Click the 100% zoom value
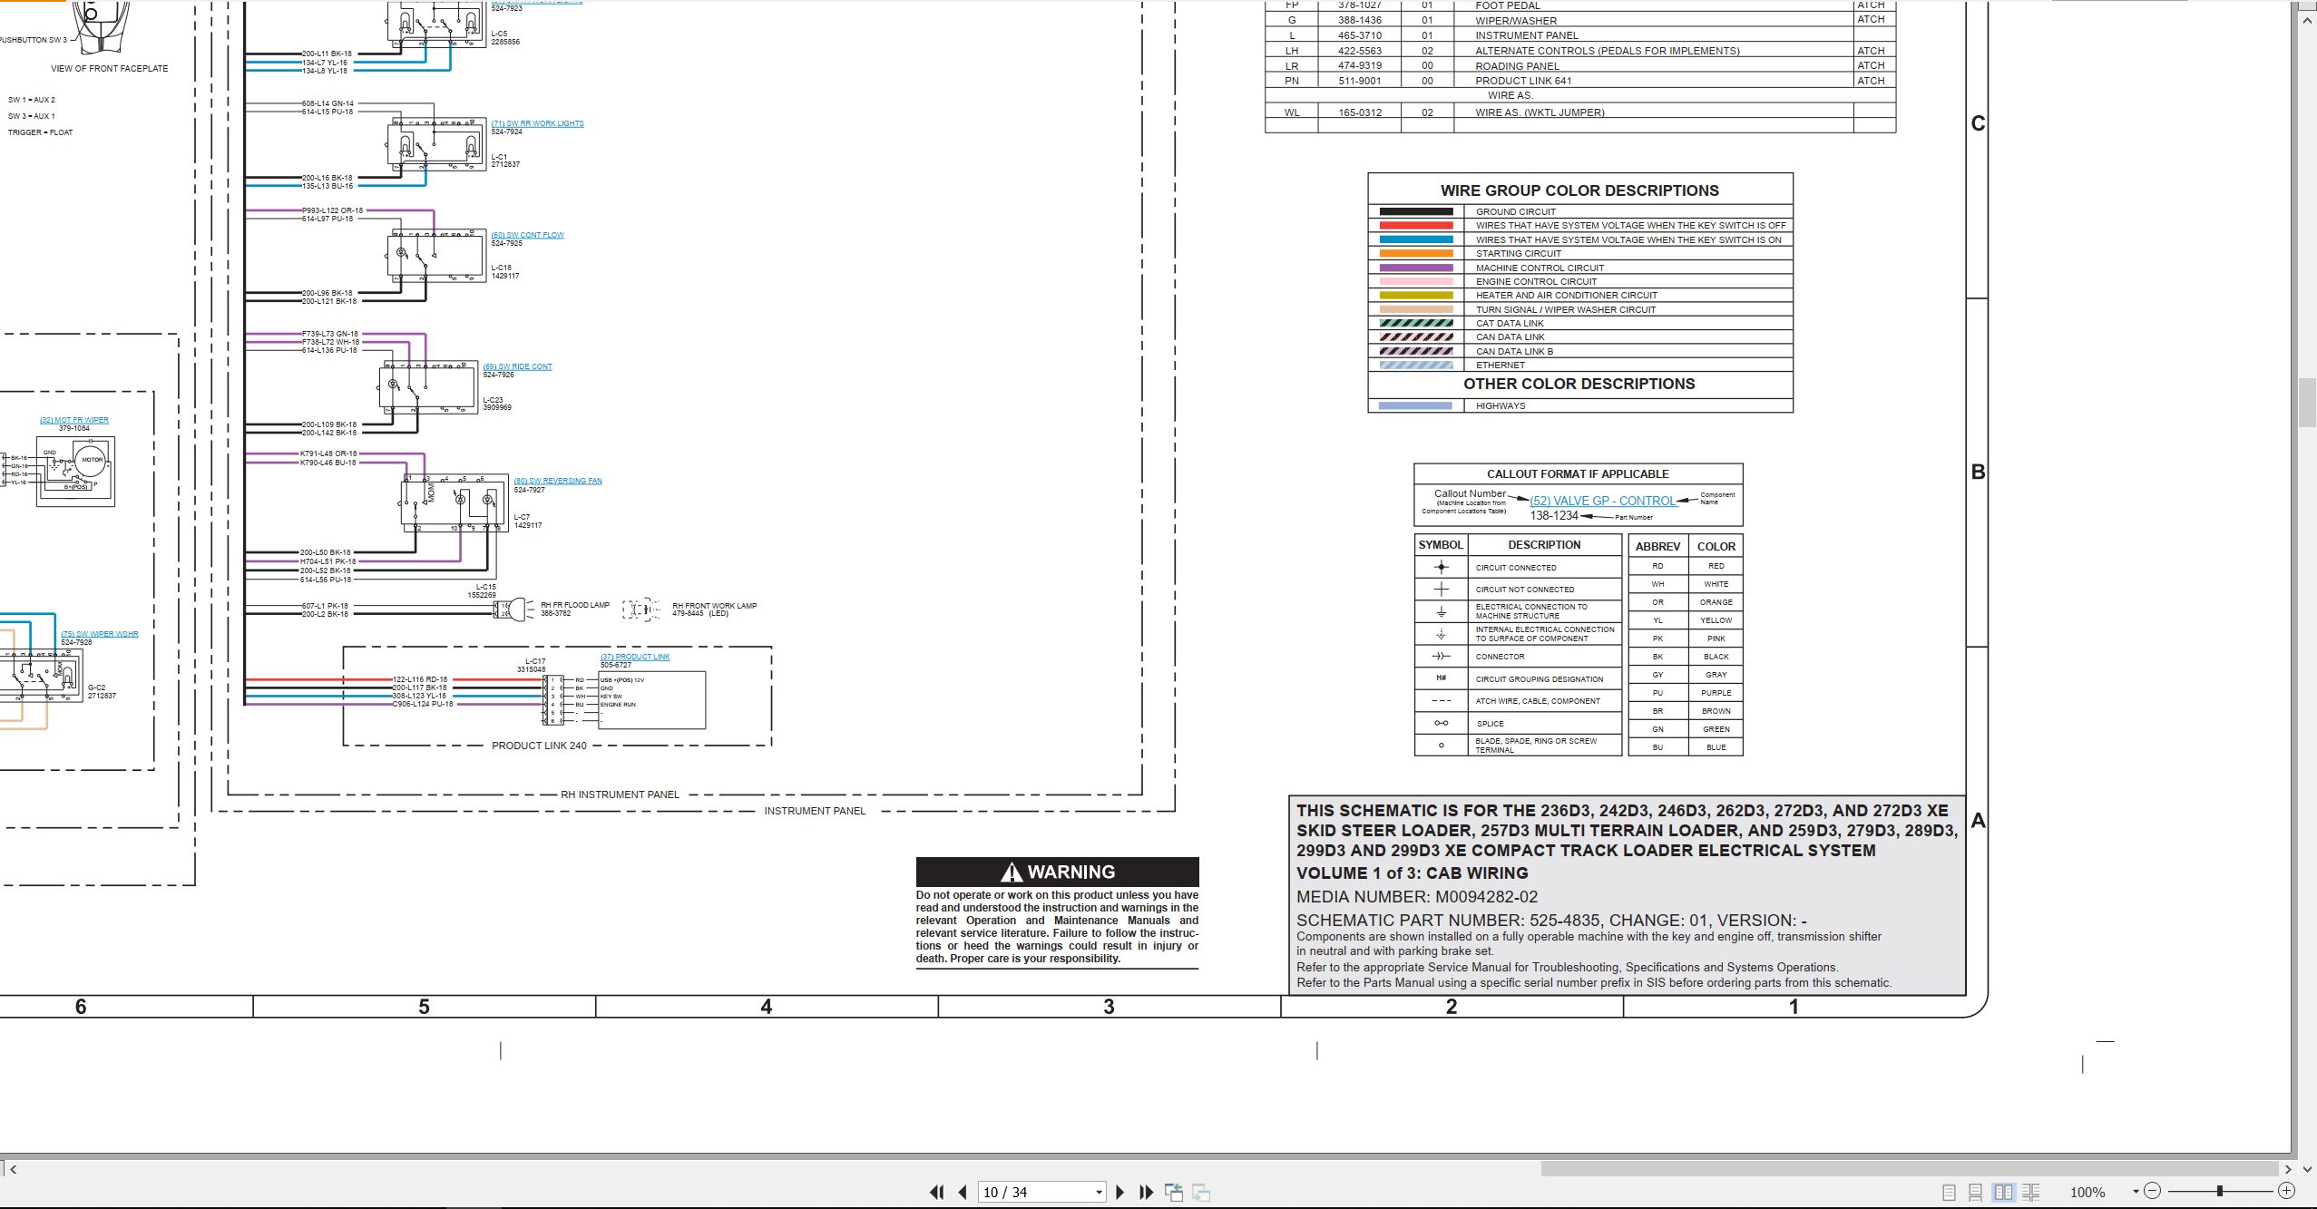 pos(2087,1192)
